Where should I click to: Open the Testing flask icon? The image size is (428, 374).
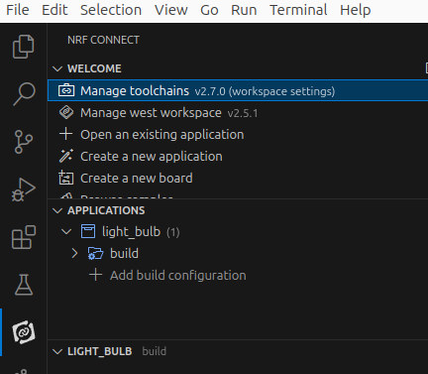pos(24,285)
